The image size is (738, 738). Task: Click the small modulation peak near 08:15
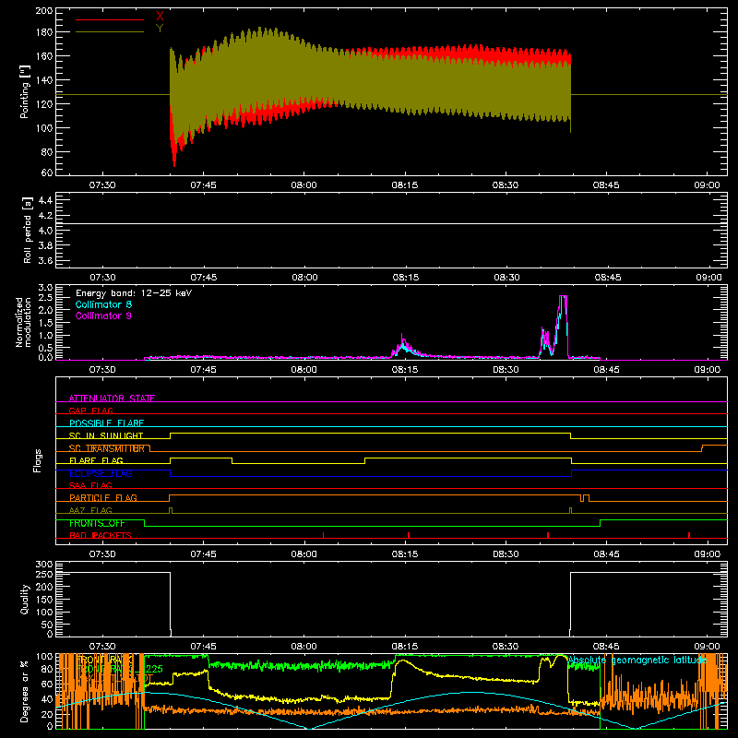[x=403, y=347]
